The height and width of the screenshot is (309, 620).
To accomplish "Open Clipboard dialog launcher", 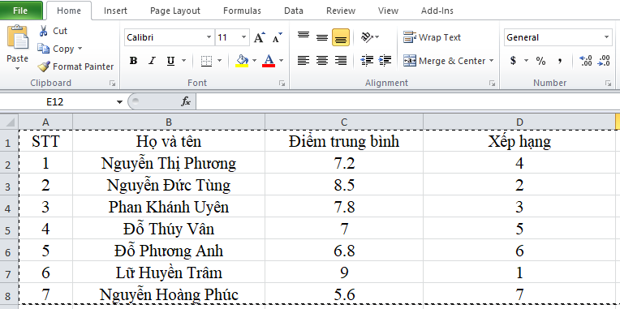I will coord(113,84).
